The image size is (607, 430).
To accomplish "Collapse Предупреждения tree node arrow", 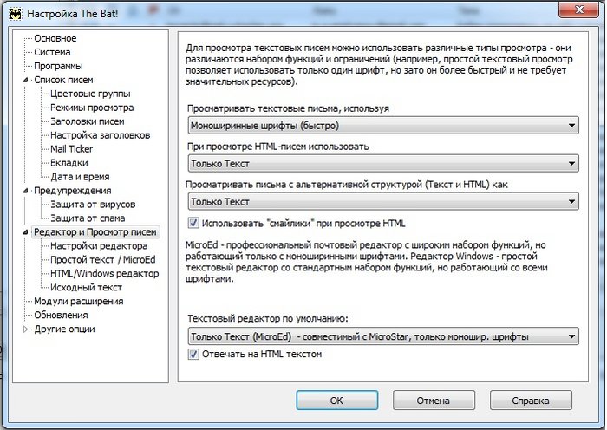I will (x=25, y=191).
